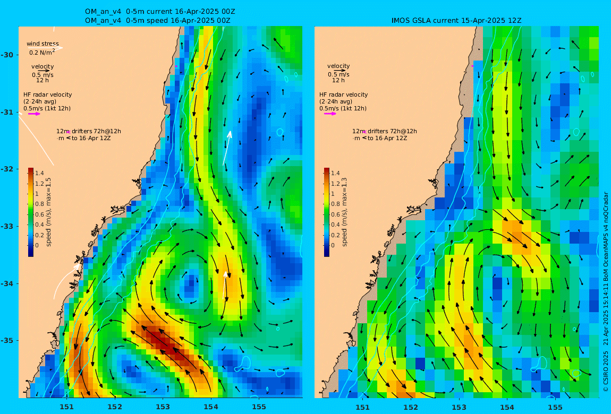Click '0.5m/s (1kt 12h)' on OM_an_v4 map
The height and width of the screenshot is (414, 611).
pos(47,109)
